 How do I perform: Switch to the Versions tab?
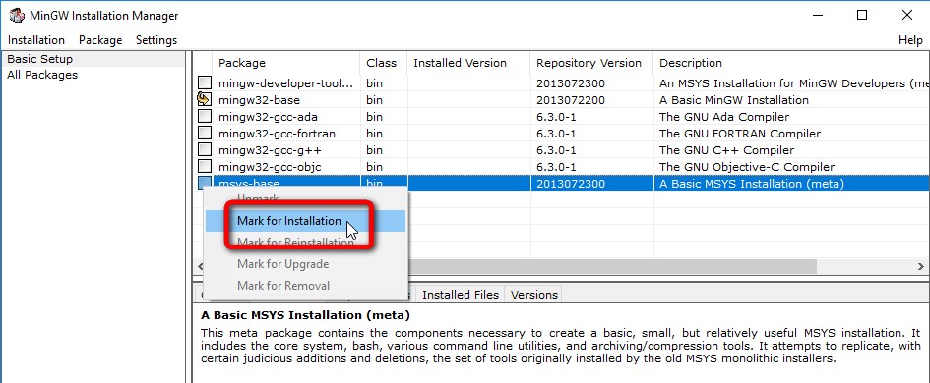click(533, 295)
